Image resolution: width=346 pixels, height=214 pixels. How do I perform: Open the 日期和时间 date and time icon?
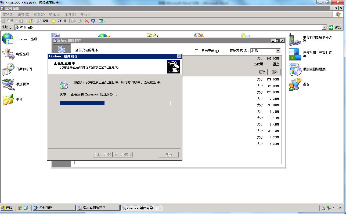pyautogui.click(x=8, y=69)
